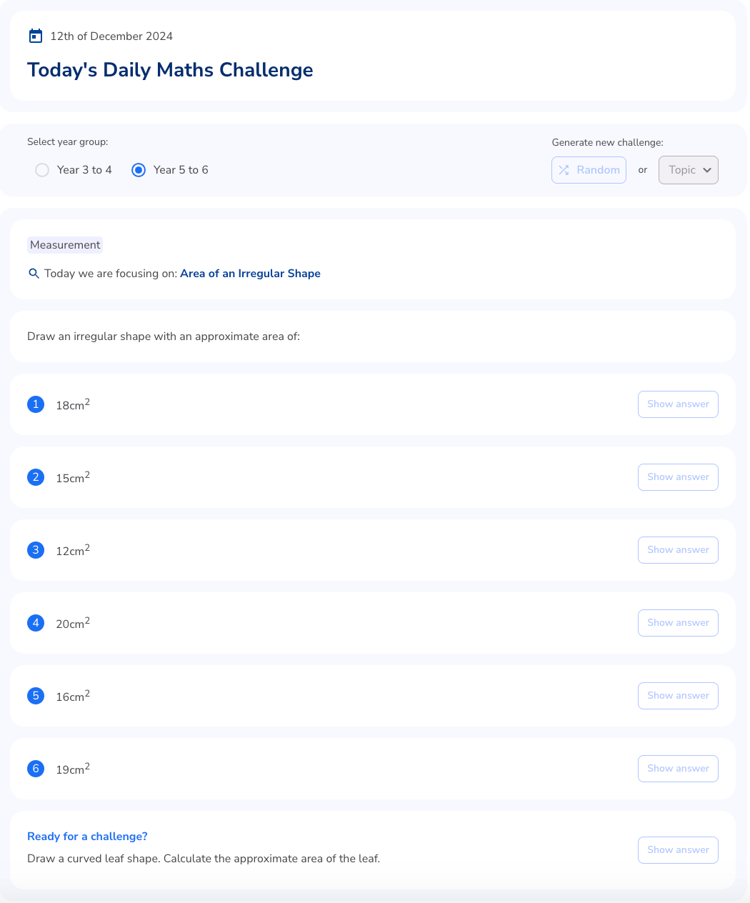Show answer for the 18cm² question
This screenshot has height=903, width=750.
678,404
